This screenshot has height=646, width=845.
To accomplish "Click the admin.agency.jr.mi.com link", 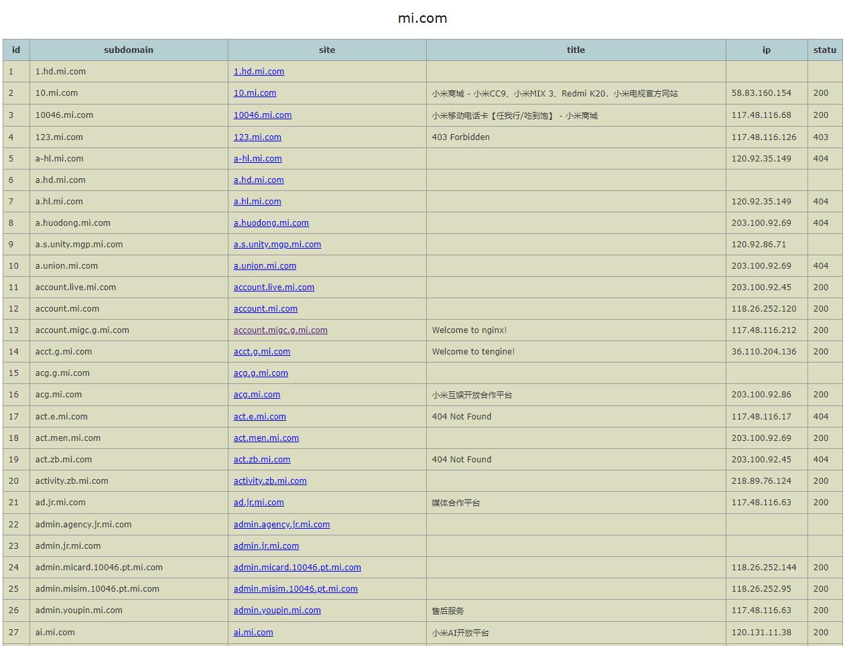I will (281, 524).
